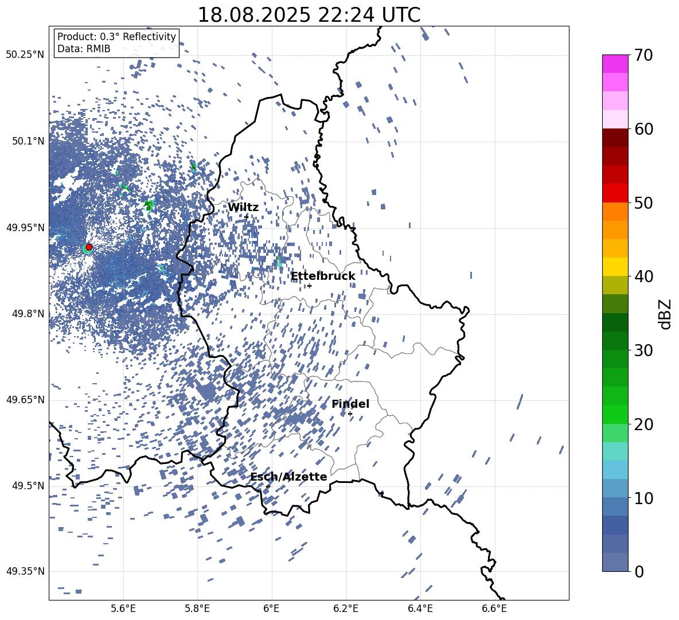The width and height of the screenshot is (679, 620).
Task: Click the 49.5°N latitude tick label
Action: (x=28, y=486)
